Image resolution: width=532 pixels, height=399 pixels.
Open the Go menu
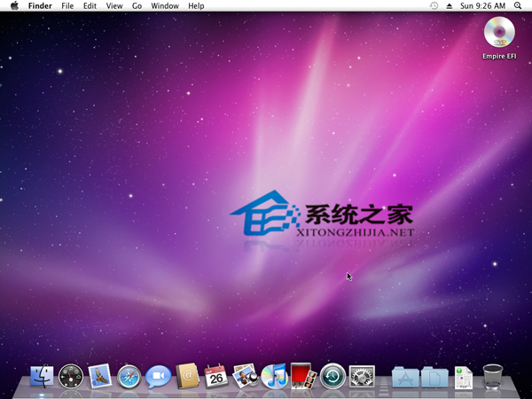(137, 6)
